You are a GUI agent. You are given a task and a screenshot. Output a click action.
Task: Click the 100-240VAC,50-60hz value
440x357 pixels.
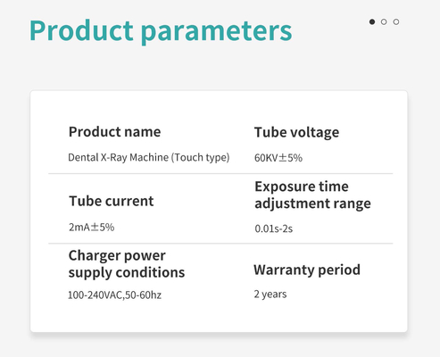pyautogui.click(x=114, y=295)
